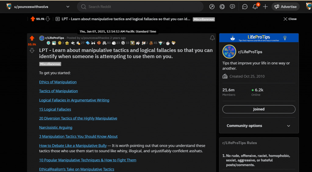This screenshot has width=312, height=172.
Task: Toggle the Joined community button
Action: tap(259, 109)
